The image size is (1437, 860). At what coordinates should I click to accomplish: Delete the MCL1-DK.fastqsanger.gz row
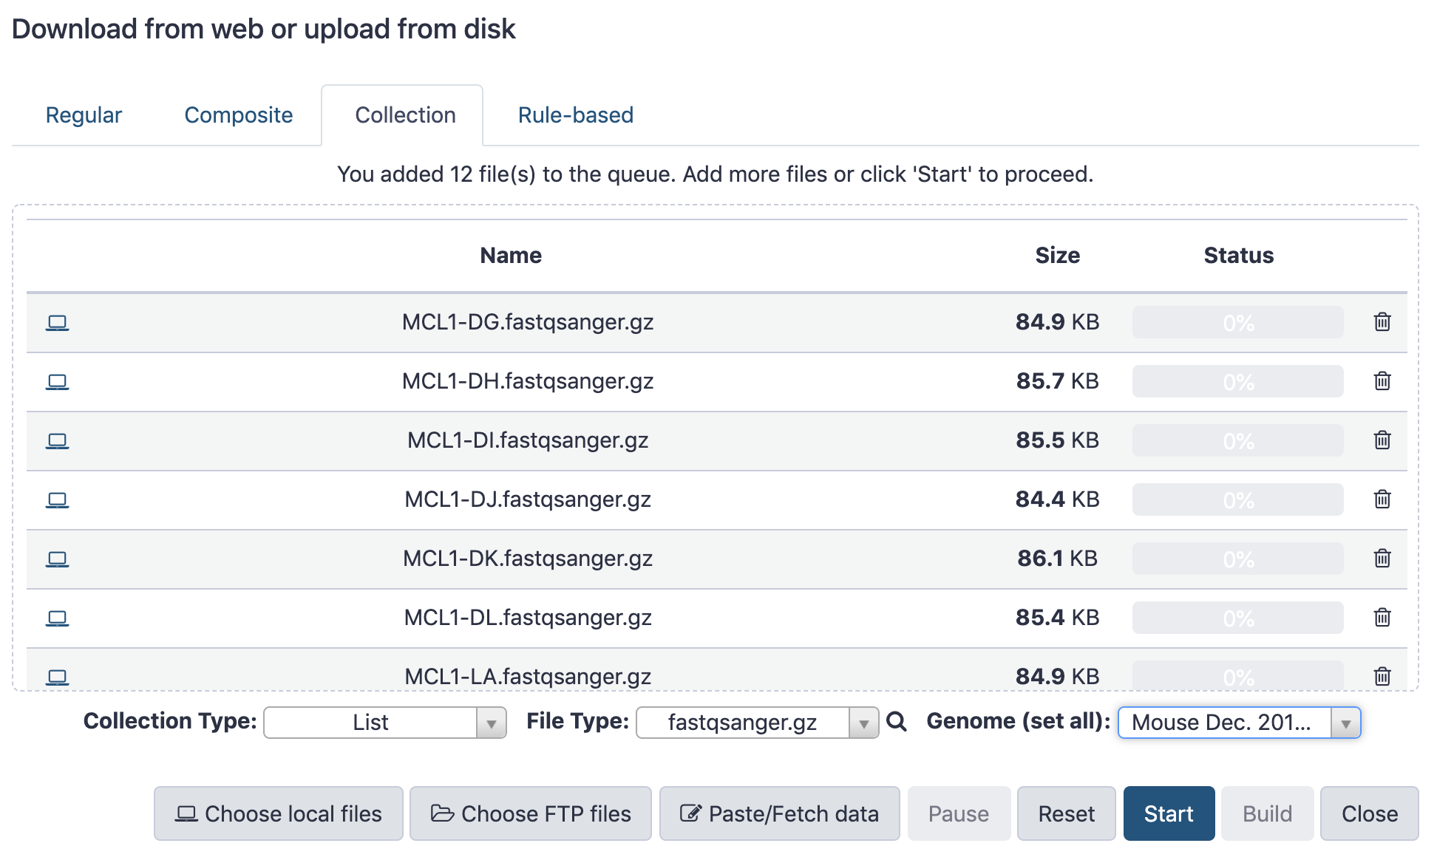coord(1382,559)
